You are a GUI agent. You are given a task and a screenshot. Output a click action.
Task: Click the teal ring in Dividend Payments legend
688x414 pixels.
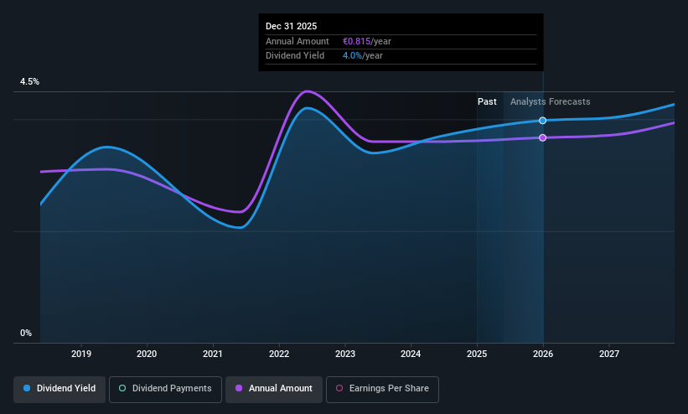point(122,388)
